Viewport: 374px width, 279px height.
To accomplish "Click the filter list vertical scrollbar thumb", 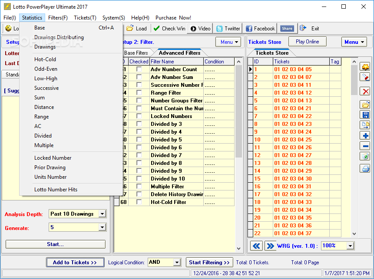I will tap(238, 112).
